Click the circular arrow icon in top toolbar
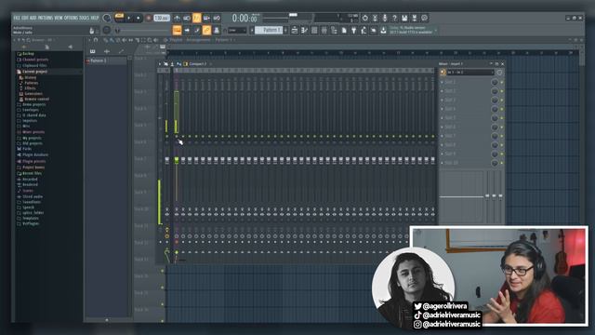This screenshot has height=335, width=595. pyautogui.click(x=364, y=18)
